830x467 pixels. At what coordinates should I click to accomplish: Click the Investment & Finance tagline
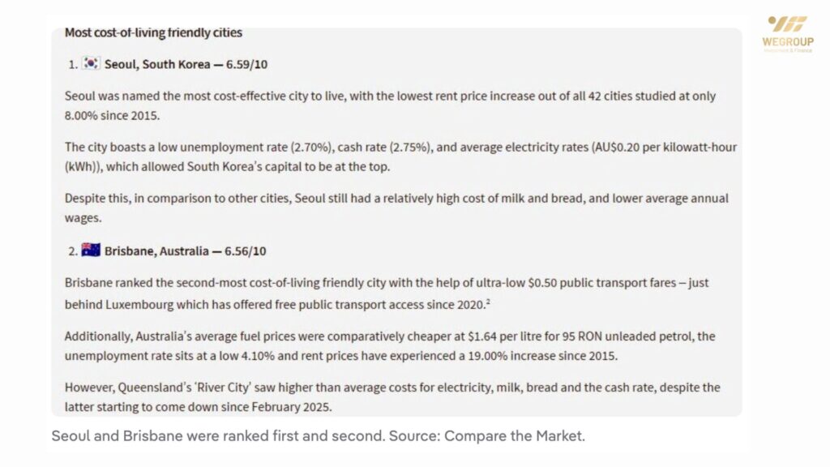click(787, 50)
